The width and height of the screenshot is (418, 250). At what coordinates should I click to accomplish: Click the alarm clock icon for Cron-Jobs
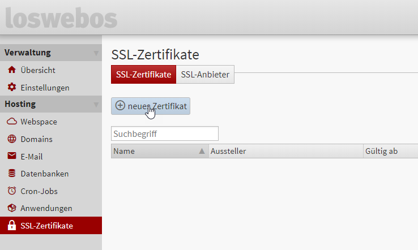click(11, 191)
